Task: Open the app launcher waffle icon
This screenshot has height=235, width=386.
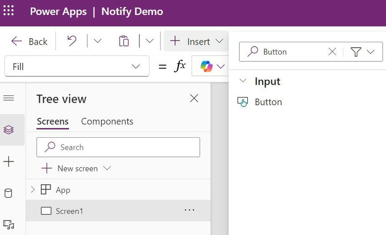Action: coord(9,10)
